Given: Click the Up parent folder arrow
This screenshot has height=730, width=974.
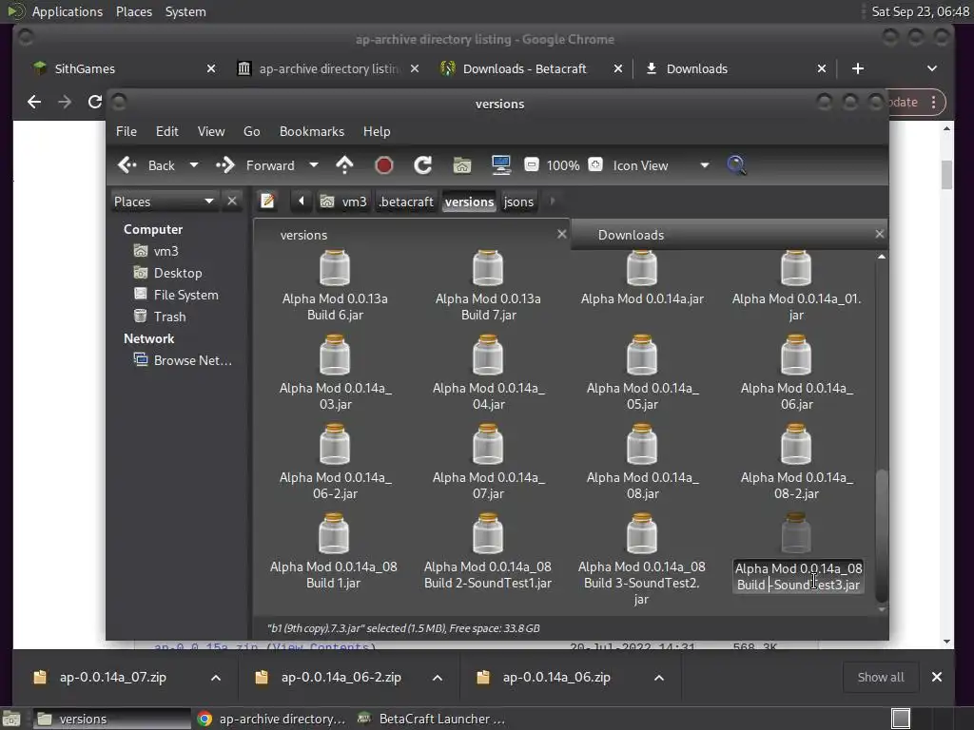Looking at the screenshot, I should [344, 165].
